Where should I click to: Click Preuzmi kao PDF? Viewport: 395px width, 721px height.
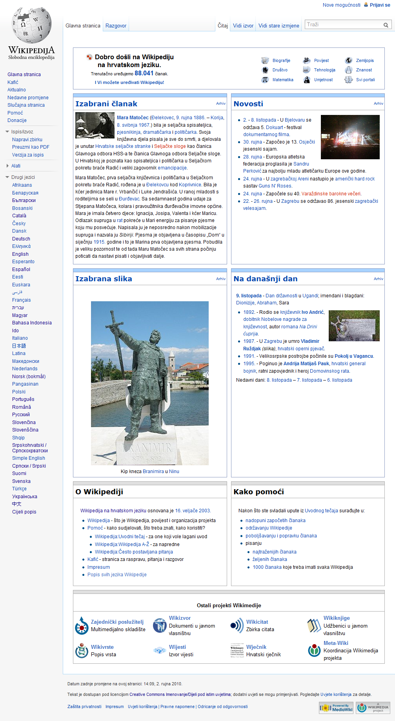click(x=31, y=147)
